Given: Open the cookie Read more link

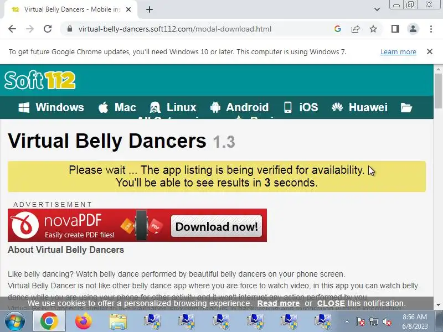Looking at the screenshot, I should tap(279, 303).
